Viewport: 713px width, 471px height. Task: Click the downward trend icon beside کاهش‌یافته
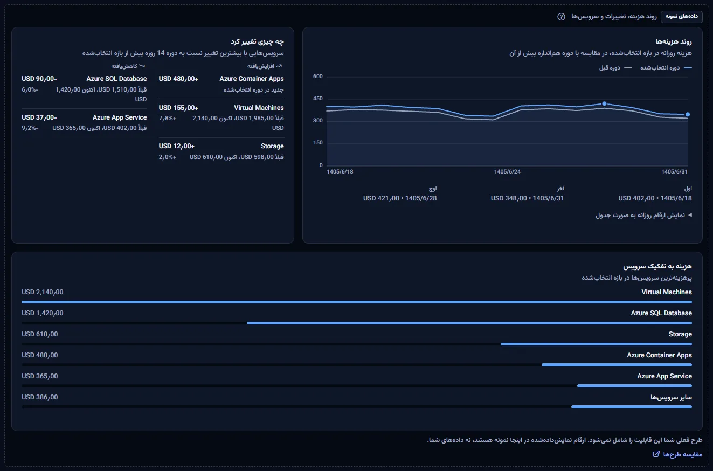point(142,66)
